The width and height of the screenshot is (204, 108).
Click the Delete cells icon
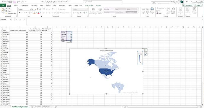(x=148, y=9)
